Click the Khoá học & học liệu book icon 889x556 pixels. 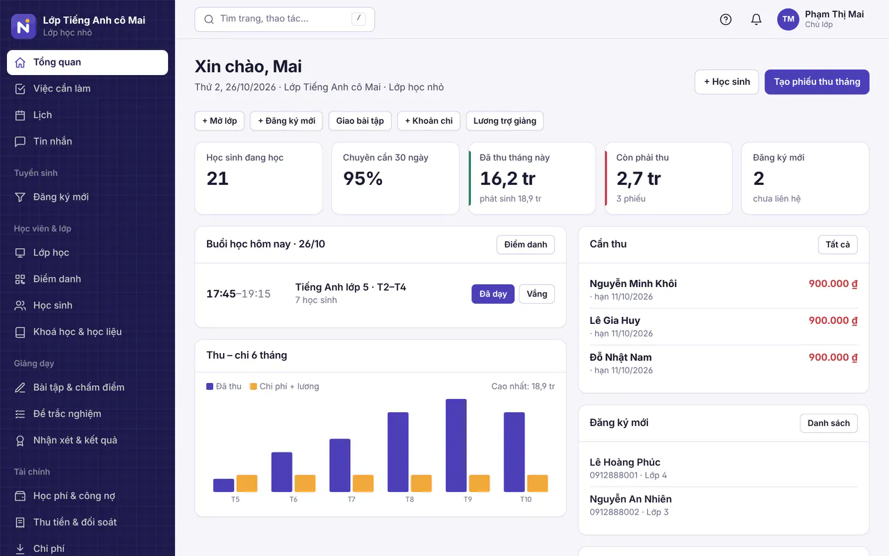20,332
